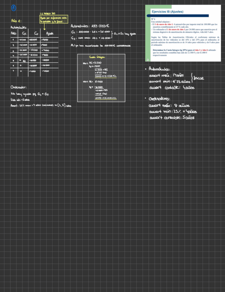Click the "amort máx: 8 años" line
The image size is (225, 292).
[x=169, y=106]
